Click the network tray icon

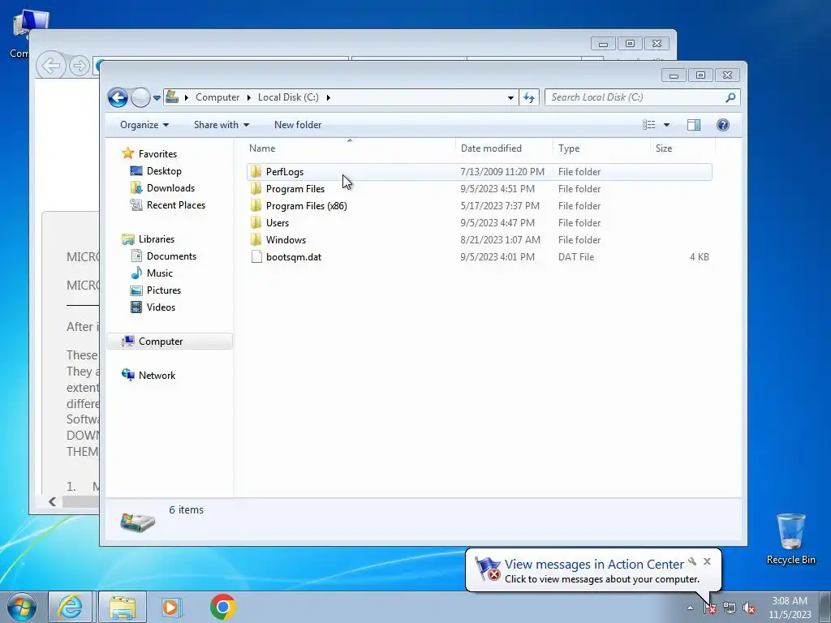(730, 608)
